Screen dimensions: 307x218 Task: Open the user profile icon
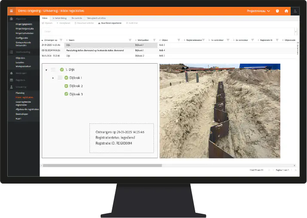(x=295, y=11)
